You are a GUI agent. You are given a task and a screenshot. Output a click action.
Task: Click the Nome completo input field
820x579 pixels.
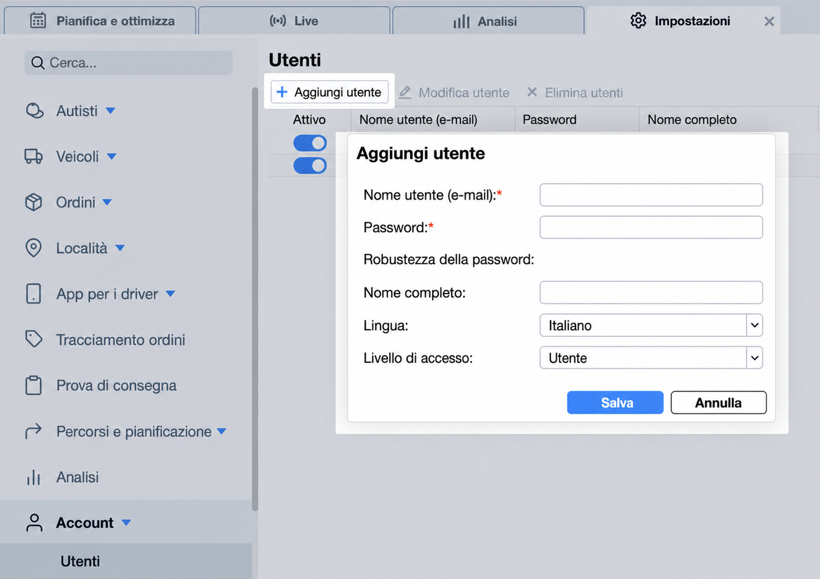tap(651, 292)
